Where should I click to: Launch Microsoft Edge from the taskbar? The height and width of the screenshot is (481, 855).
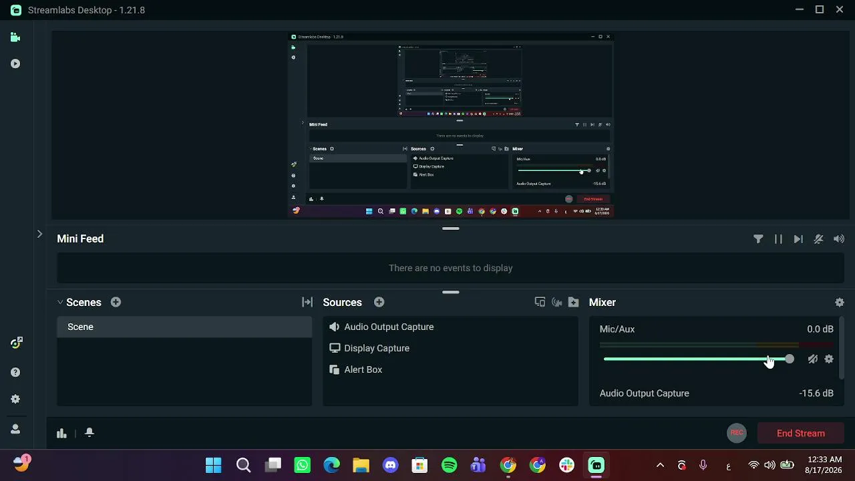click(332, 465)
